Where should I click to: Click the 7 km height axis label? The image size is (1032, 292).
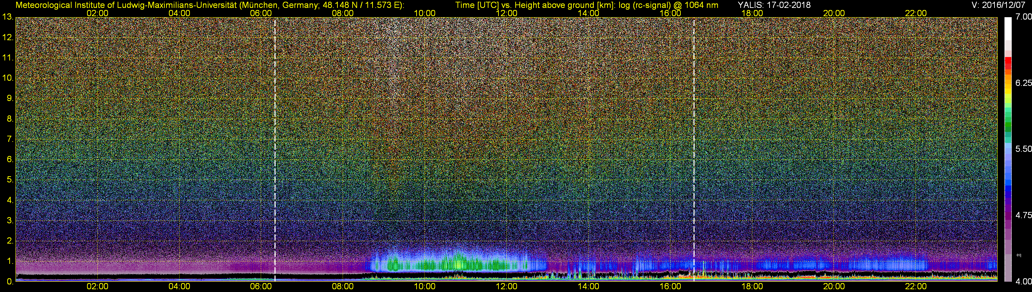[10, 139]
